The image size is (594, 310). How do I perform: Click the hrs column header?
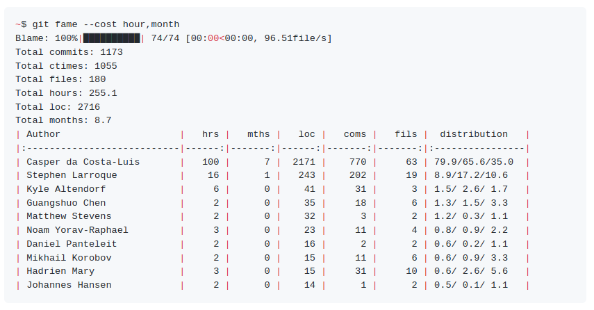(211, 134)
